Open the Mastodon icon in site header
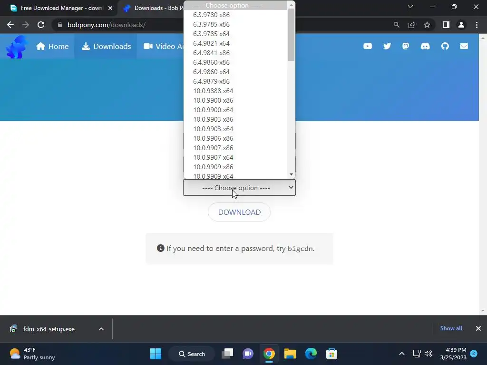487x365 pixels. [406, 46]
